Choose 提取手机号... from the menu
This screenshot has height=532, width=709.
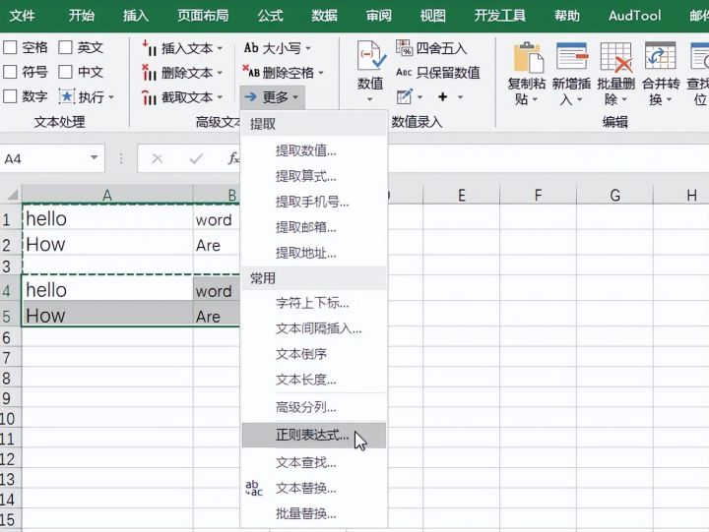tap(314, 202)
